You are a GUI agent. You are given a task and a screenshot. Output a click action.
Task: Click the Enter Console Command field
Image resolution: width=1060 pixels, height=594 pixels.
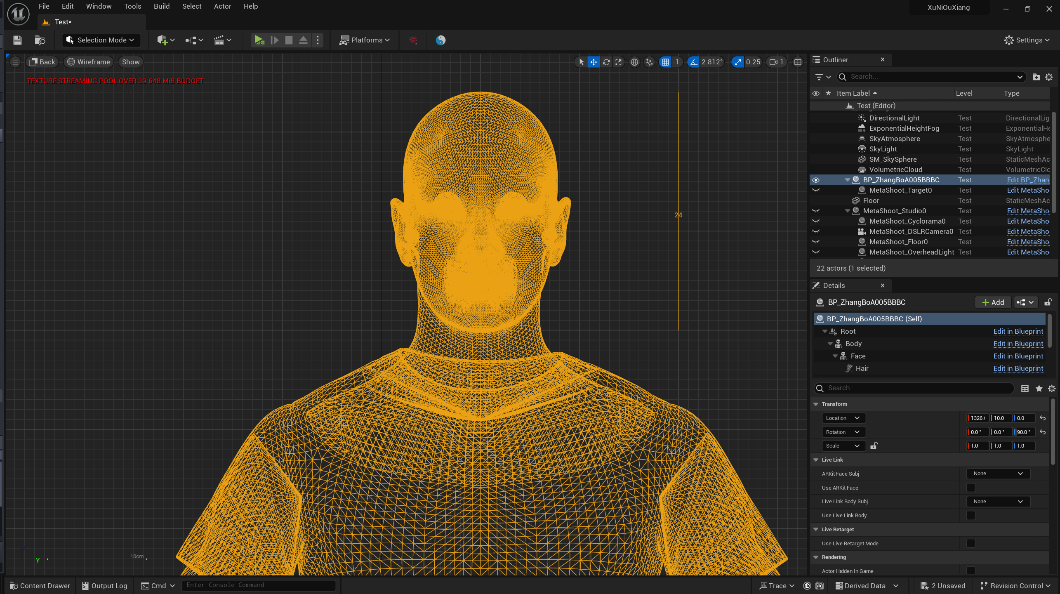tap(258, 585)
